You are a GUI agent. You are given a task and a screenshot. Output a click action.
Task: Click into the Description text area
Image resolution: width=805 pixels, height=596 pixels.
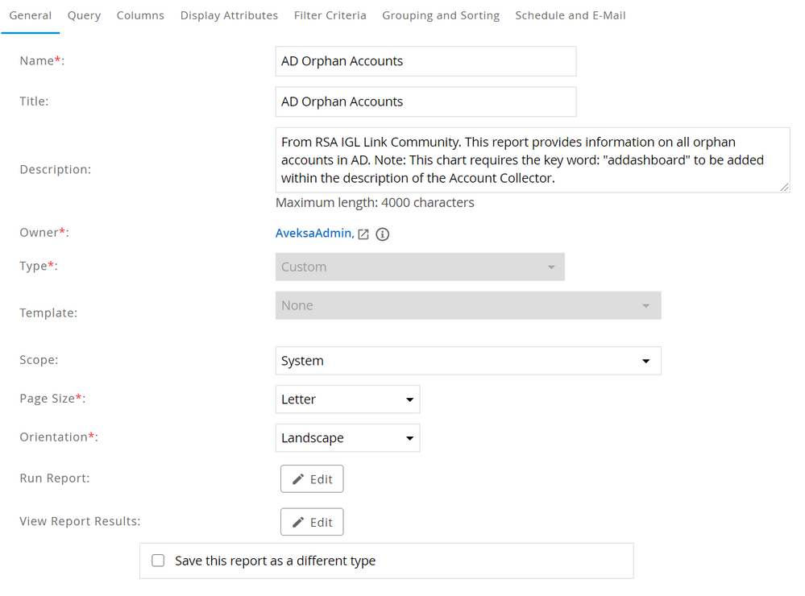tap(532, 160)
